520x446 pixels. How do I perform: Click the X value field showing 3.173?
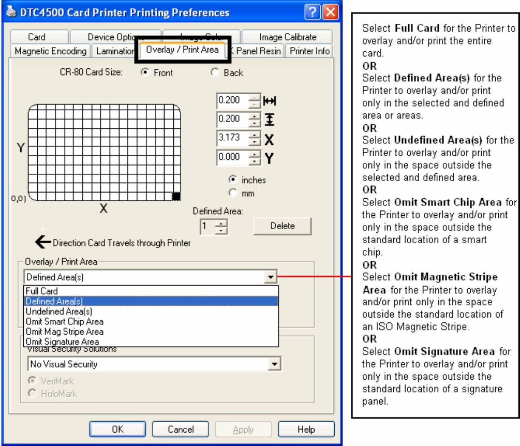coord(232,138)
